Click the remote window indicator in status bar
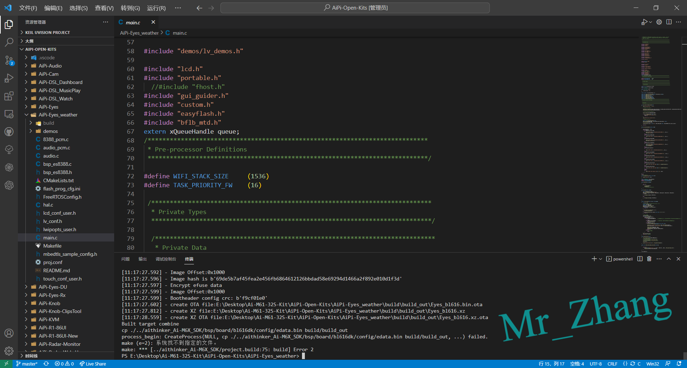 click(x=6, y=364)
